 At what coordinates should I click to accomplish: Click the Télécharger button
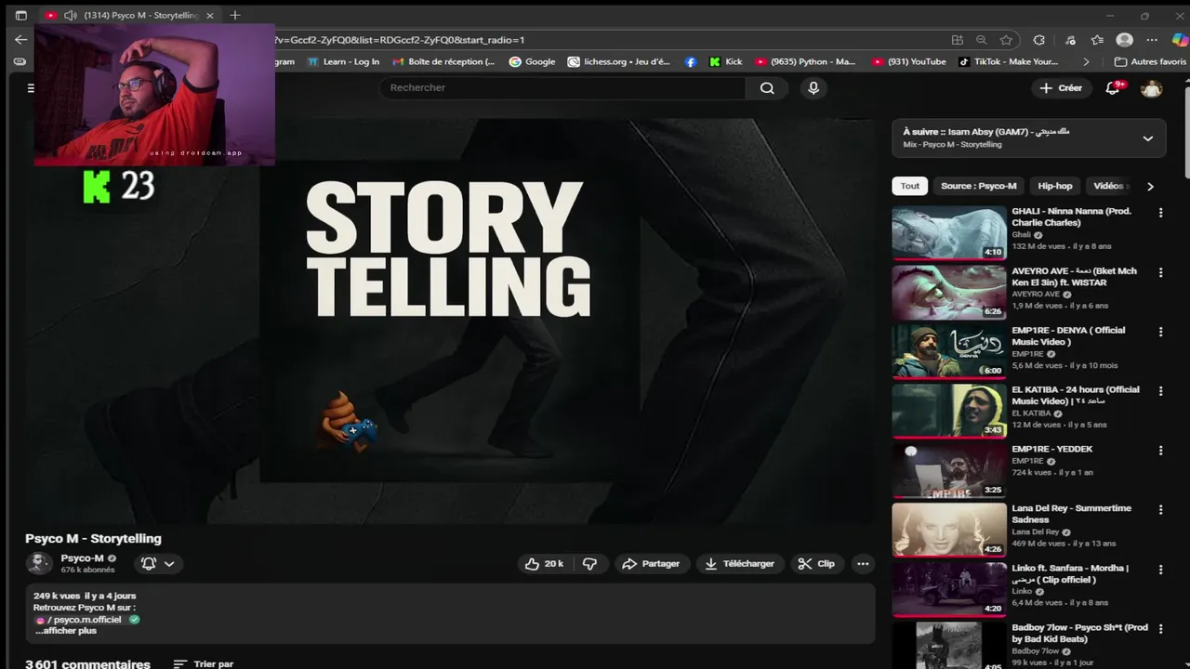(739, 564)
